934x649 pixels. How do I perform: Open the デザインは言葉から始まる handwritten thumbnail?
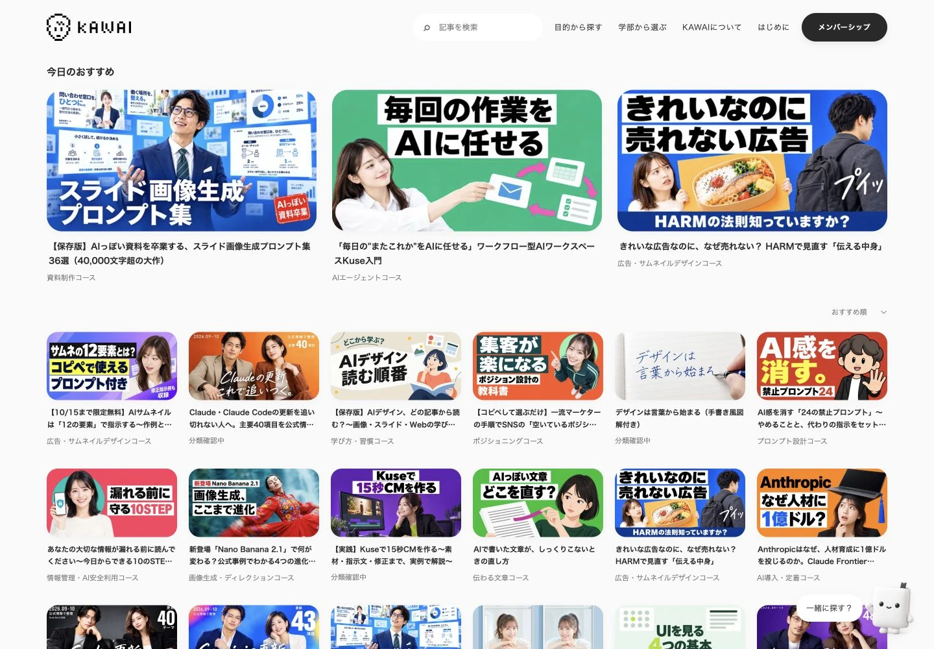coord(680,366)
